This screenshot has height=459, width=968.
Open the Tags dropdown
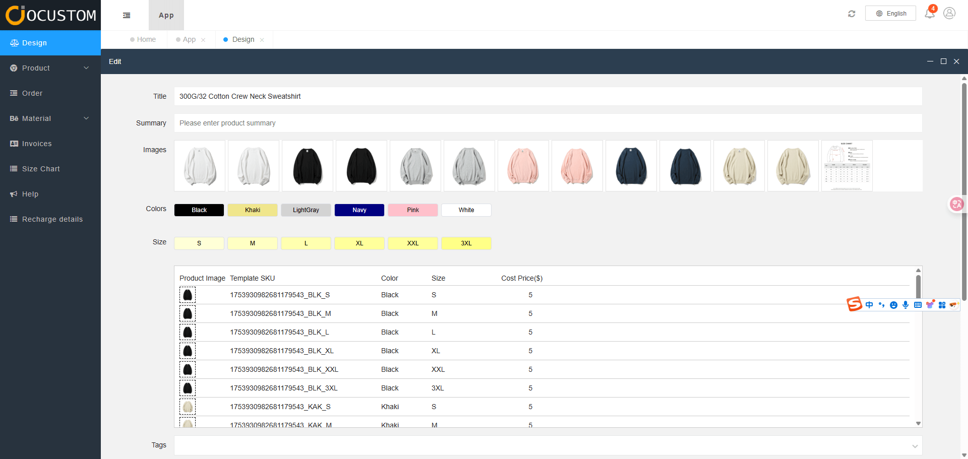(x=548, y=446)
